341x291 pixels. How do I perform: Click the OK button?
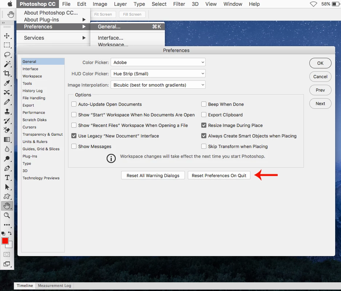tap(320, 63)
